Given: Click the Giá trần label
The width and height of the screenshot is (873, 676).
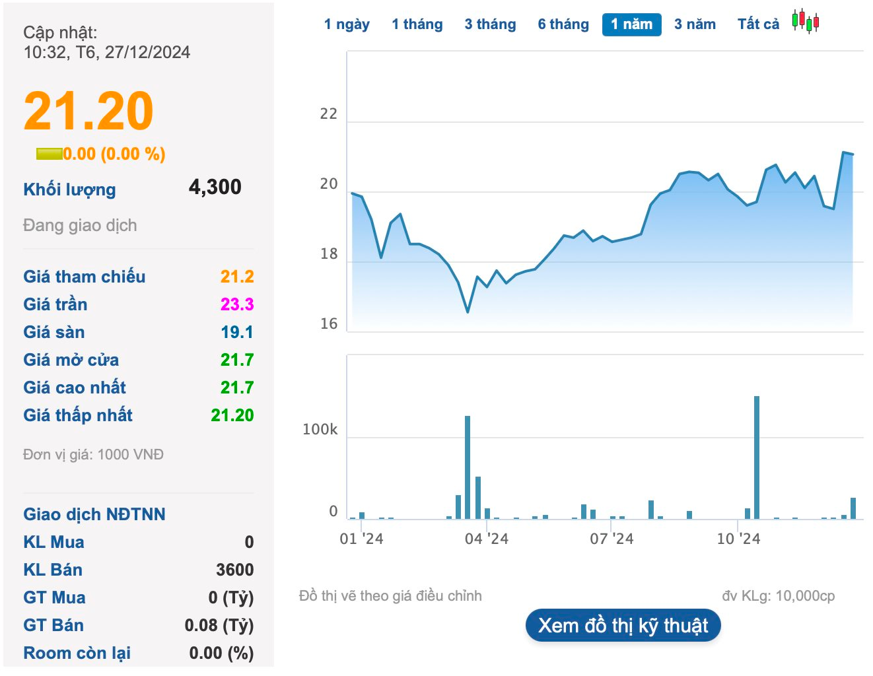Looking at the screenshot, I should 55,304.
